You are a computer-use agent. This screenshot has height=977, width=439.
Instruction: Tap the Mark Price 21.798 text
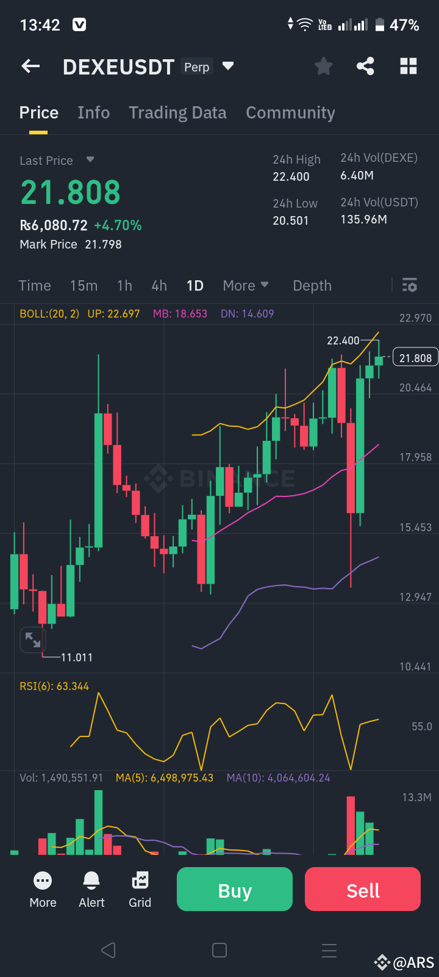click(x=71, y=244)
